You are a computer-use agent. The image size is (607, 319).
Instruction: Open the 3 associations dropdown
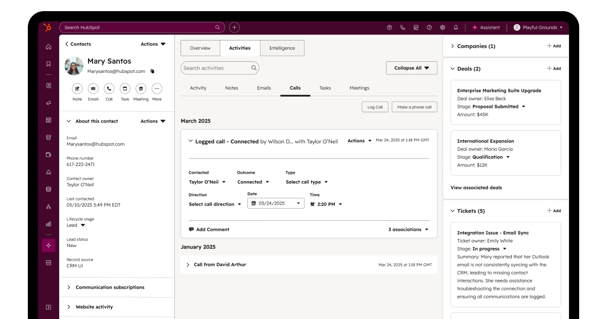[x=409, y=229]
